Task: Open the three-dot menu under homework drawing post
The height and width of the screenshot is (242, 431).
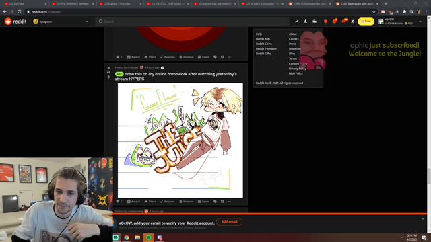Action: [x=229, y=202]
